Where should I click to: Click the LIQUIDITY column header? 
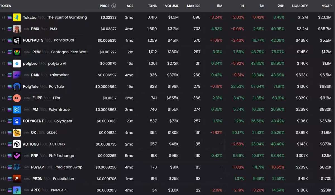pyautogui.click(x=300, y=6)
